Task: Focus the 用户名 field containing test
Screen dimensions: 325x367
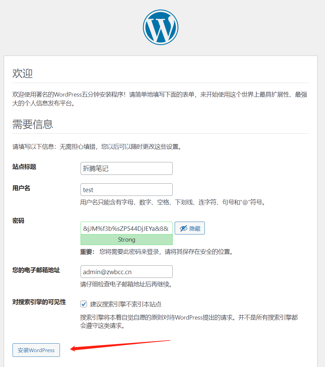Action: (x=127, y=189)
